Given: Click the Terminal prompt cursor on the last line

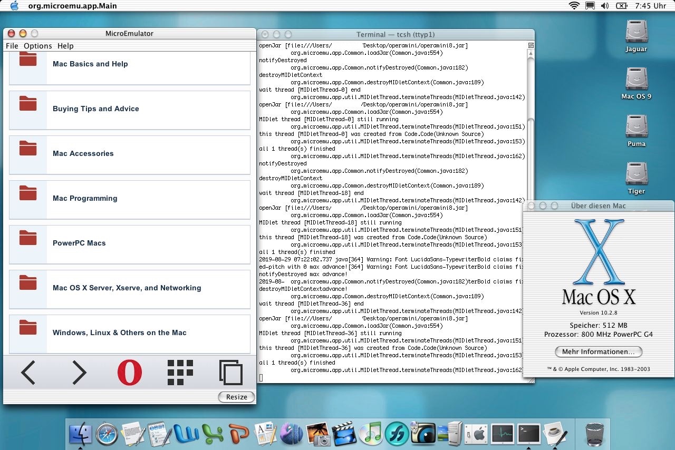Looking at the screenshot, I should [x=261, y=378].
